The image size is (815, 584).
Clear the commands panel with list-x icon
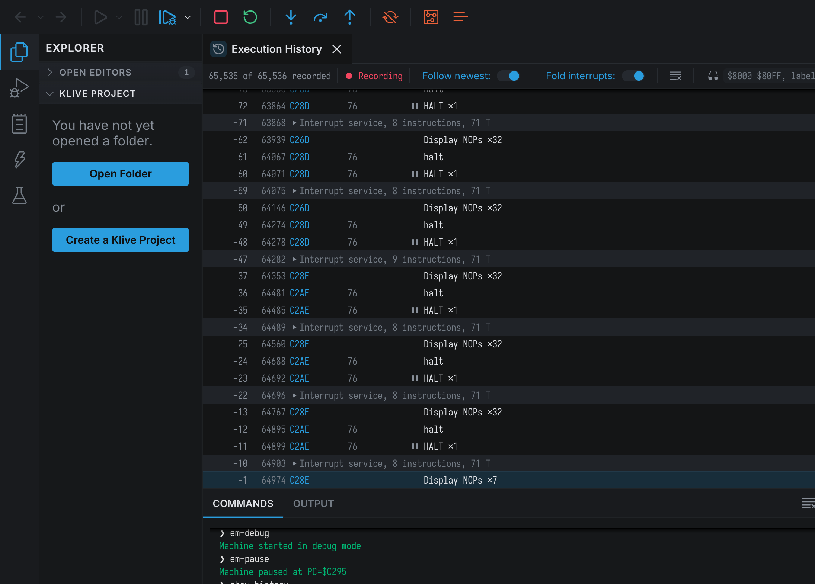pyautogui.click(x=808, y=504)
